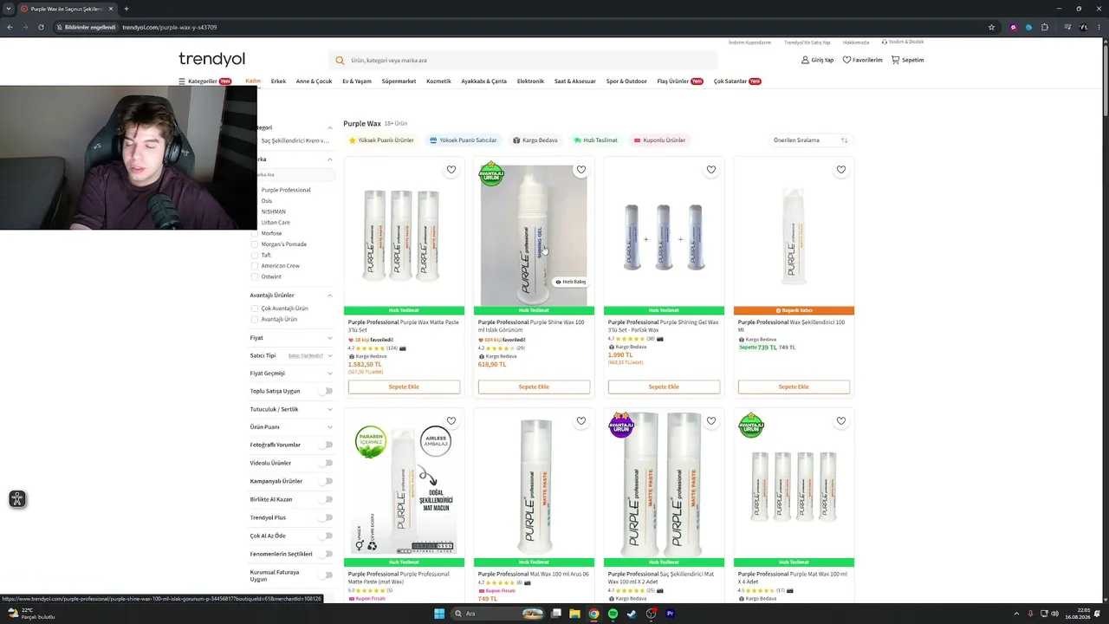Click the accessibility widget icon
The width and height of the screenshot is (1109, 624).
17,499
